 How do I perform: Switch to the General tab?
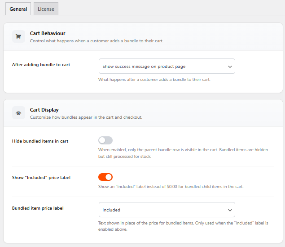(x=18, y=9)
